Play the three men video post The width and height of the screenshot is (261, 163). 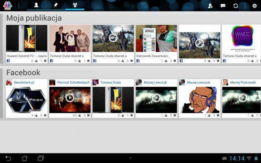[x=70, y=38]
